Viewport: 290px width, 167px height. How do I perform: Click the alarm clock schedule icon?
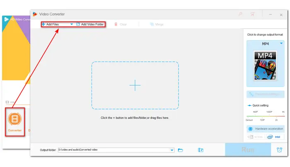click(x=279, y=150)
